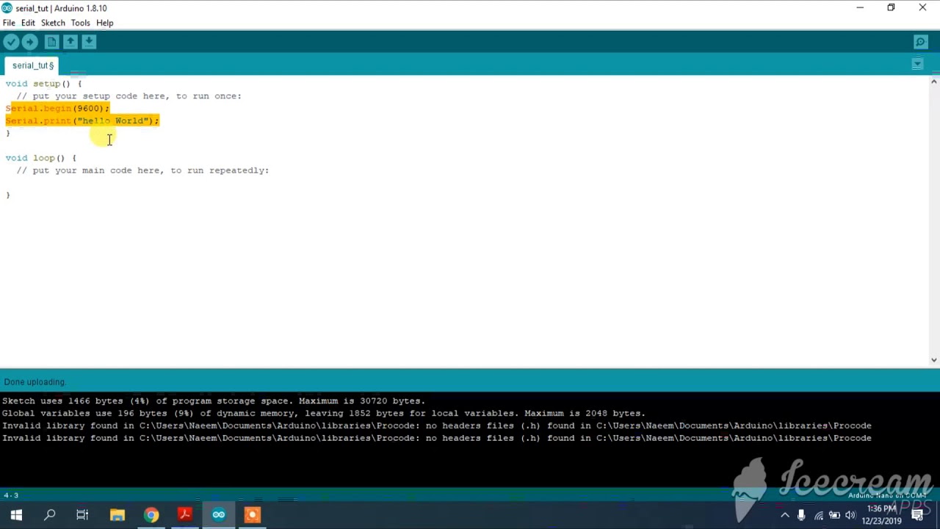Click the editor scrollbar down arrow

coord(934,359)
